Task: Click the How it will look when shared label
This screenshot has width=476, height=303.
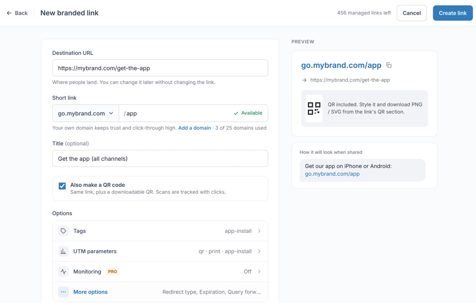Action: pos(331,152)
